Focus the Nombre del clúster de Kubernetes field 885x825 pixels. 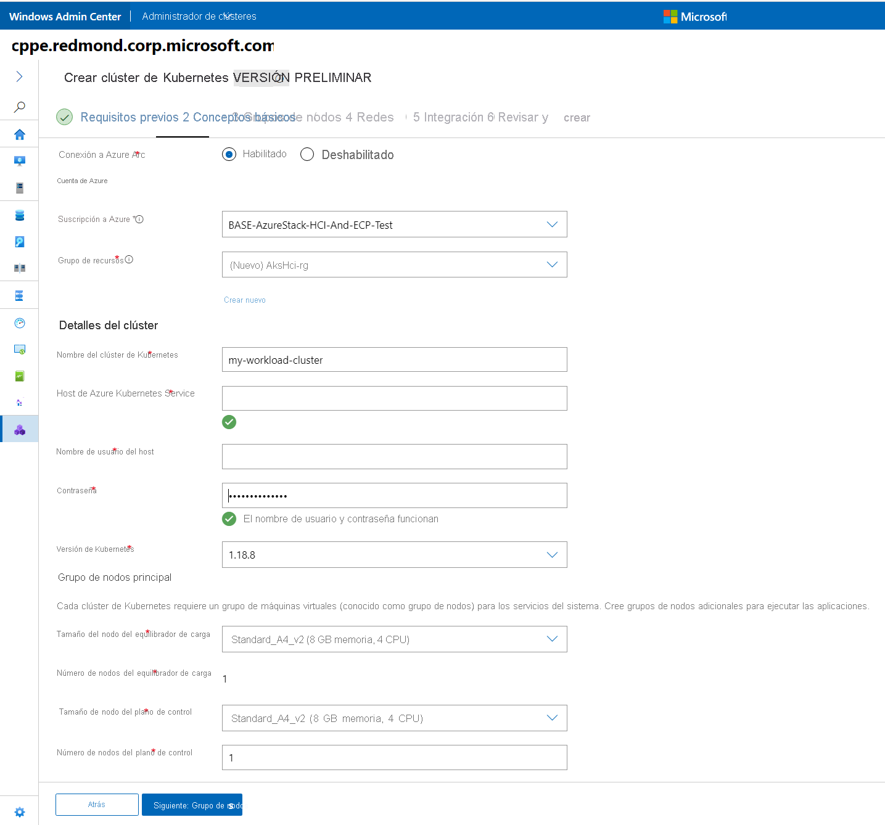394,359
